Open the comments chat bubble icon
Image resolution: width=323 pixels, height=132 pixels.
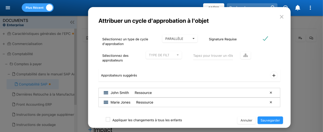311,38
